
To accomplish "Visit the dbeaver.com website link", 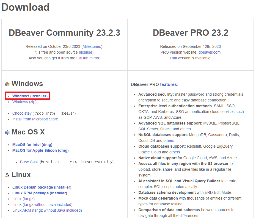I will [210, 53].
